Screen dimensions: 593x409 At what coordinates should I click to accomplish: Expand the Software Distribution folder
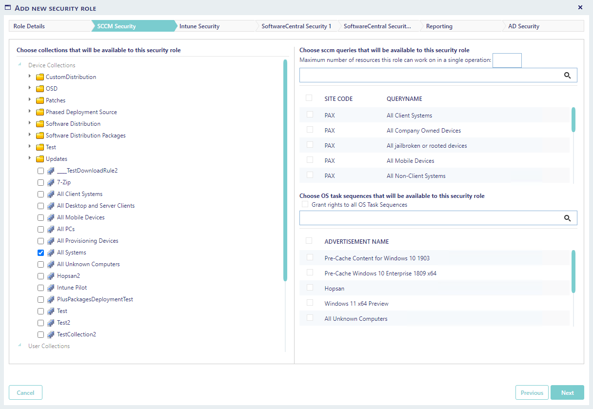tap(30, 123)
